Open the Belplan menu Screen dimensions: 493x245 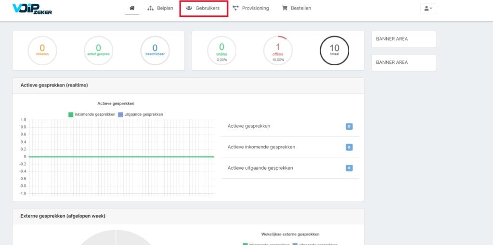click(x=160, y=8)
